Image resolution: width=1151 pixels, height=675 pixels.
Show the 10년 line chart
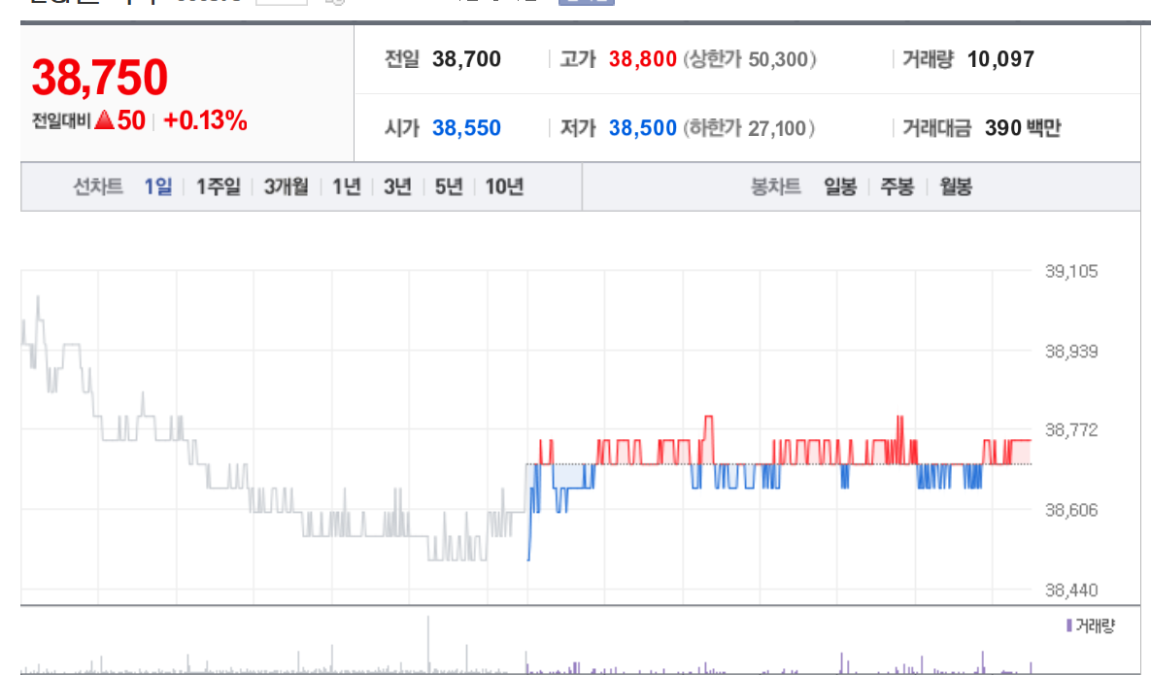pyautogui.click(x=504, y=187)
